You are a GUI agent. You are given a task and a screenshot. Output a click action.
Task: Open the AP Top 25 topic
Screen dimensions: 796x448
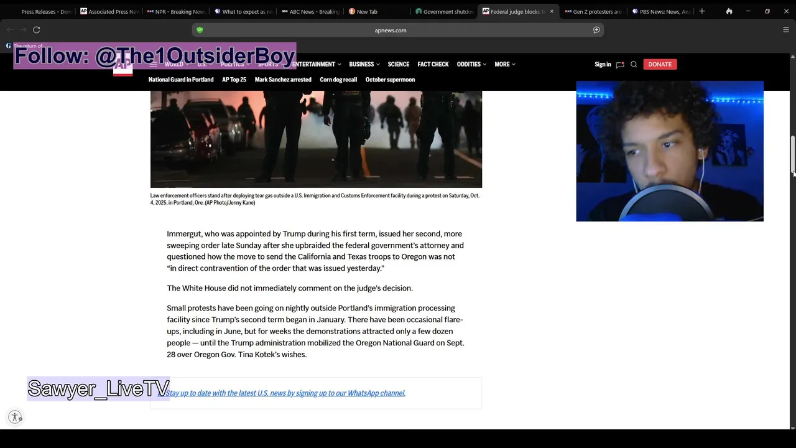[234, 80]
